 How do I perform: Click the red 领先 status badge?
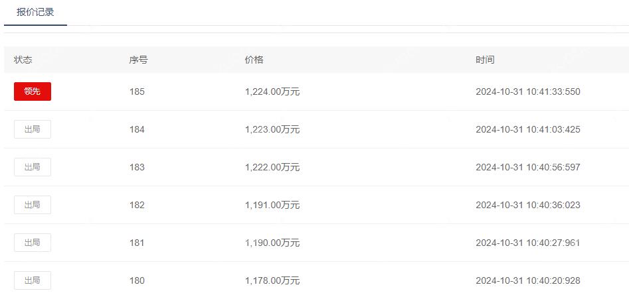coord(33,91)
